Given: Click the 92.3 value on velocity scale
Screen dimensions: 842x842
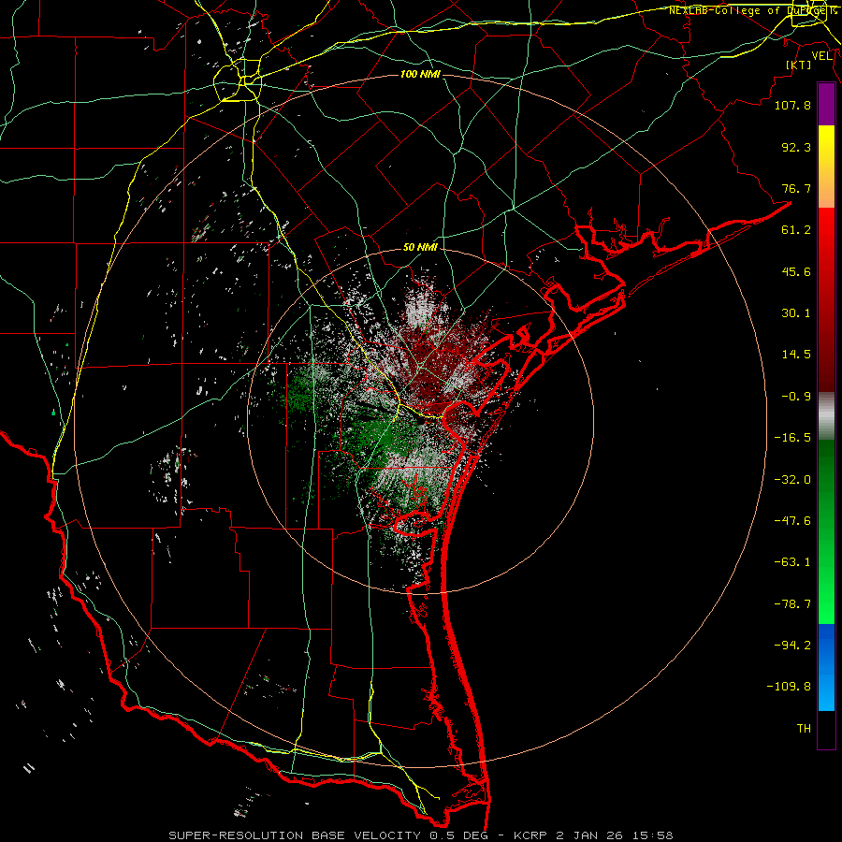Looking at the screenshot, I should pyautogui.click(x=796, y=147).
